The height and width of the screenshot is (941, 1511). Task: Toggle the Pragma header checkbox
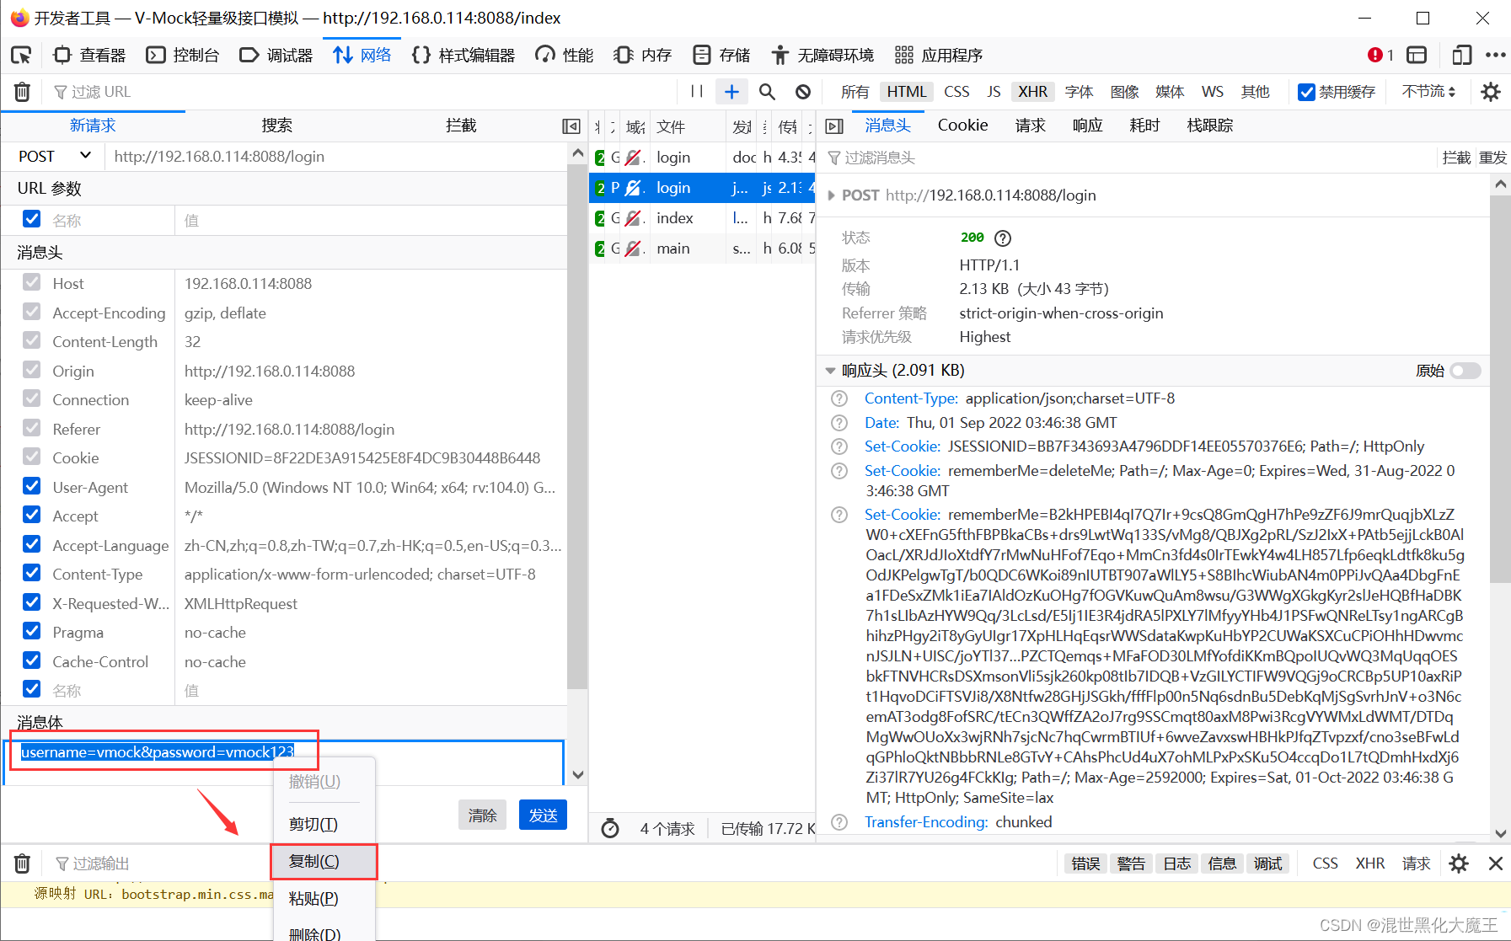32,631
